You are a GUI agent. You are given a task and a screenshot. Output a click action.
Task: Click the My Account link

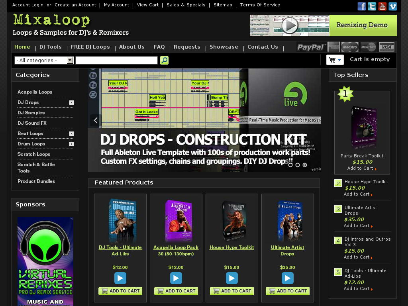[x=117, y=5]
